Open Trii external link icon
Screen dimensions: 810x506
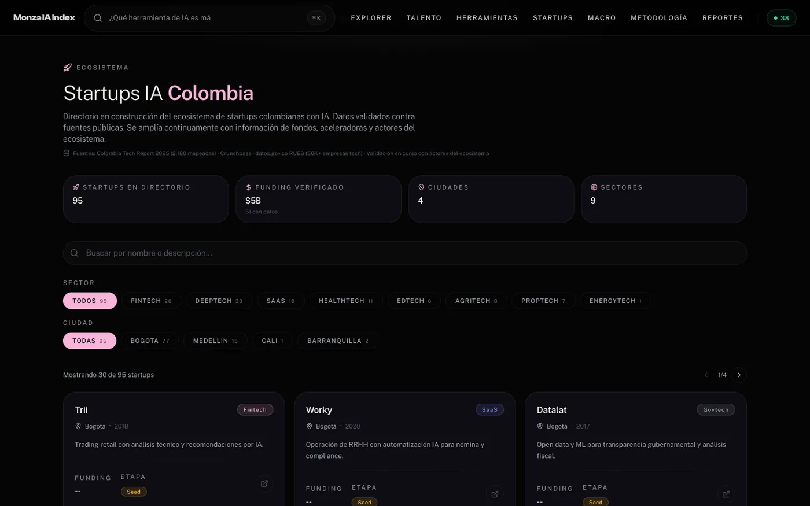click(264, 483)
